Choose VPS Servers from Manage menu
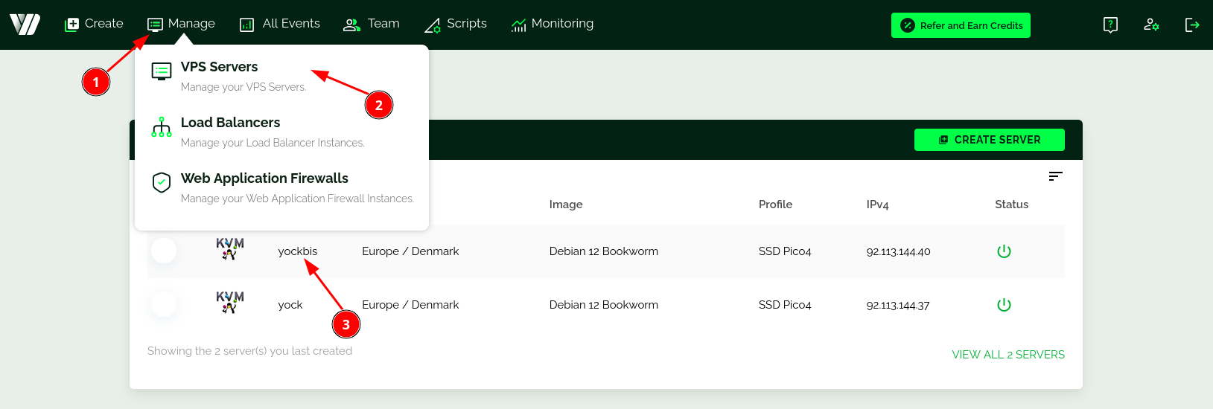Image resolution: width=1213 pixels, height=409 pixels. pyautogui.click(x=219, y=68)
